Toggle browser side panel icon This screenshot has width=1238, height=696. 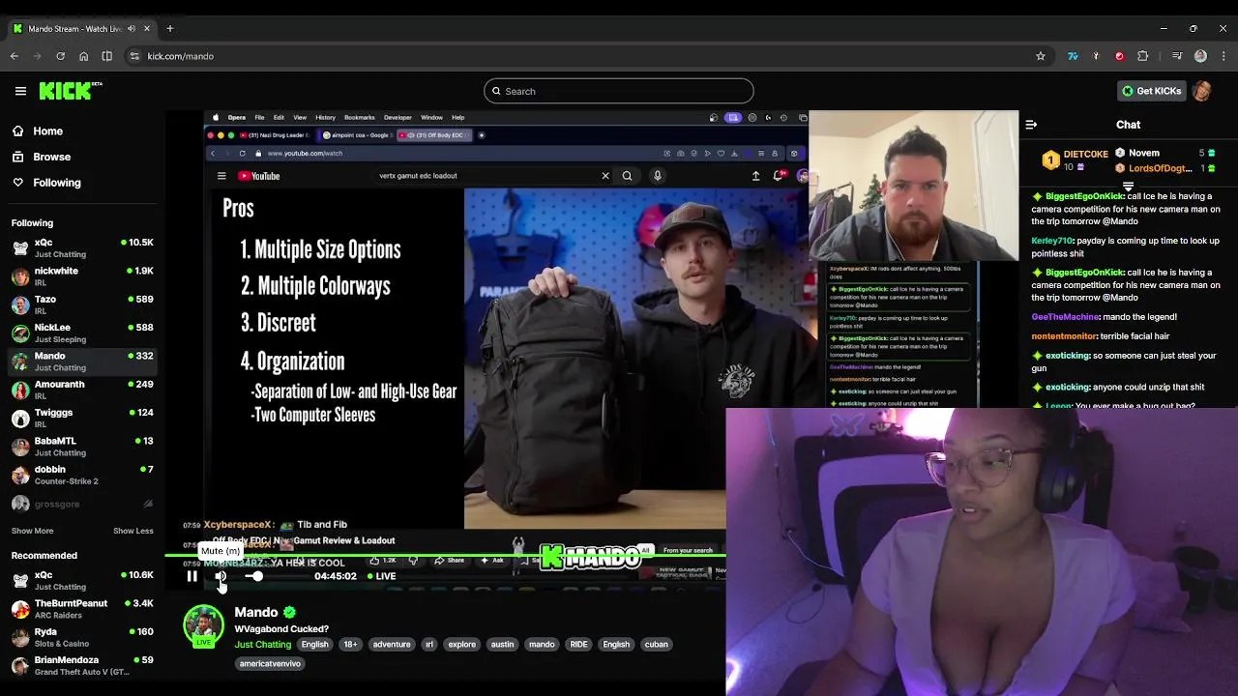(x=106, y=56)
